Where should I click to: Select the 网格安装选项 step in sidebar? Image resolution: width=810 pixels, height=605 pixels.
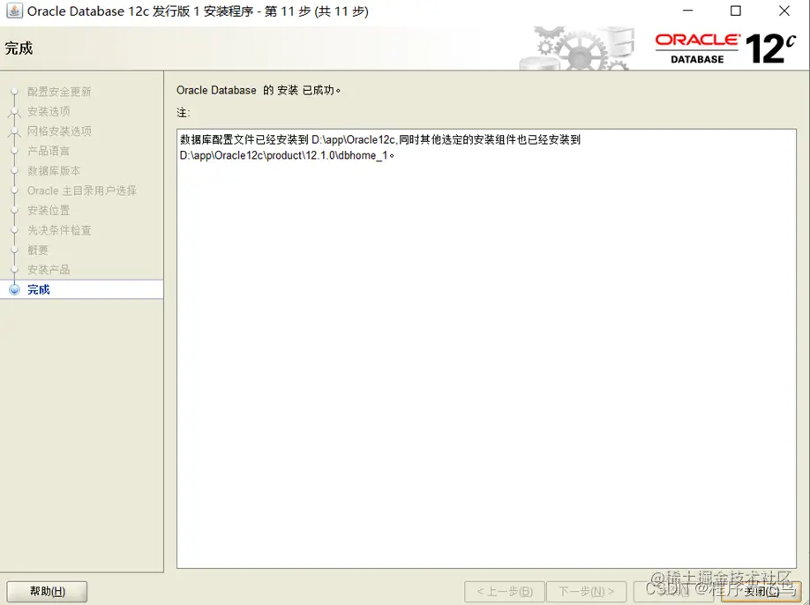(x=59, y=131)
